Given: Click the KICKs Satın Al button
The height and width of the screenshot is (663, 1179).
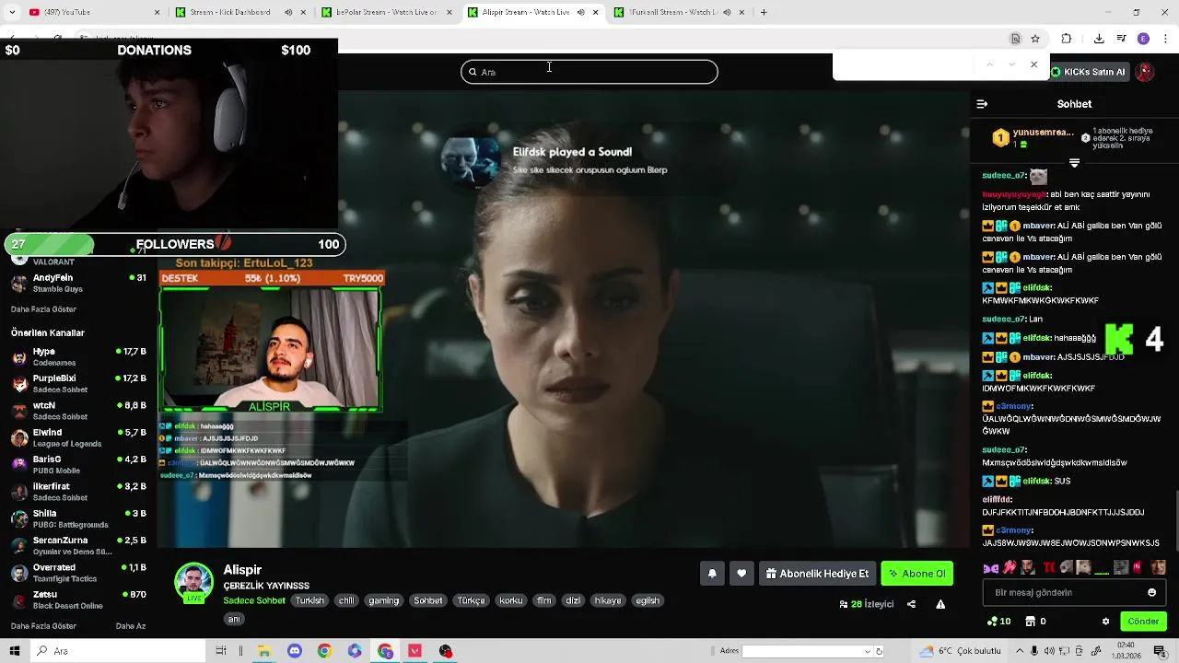Looking at the screenshot, I should (1089, 72).
